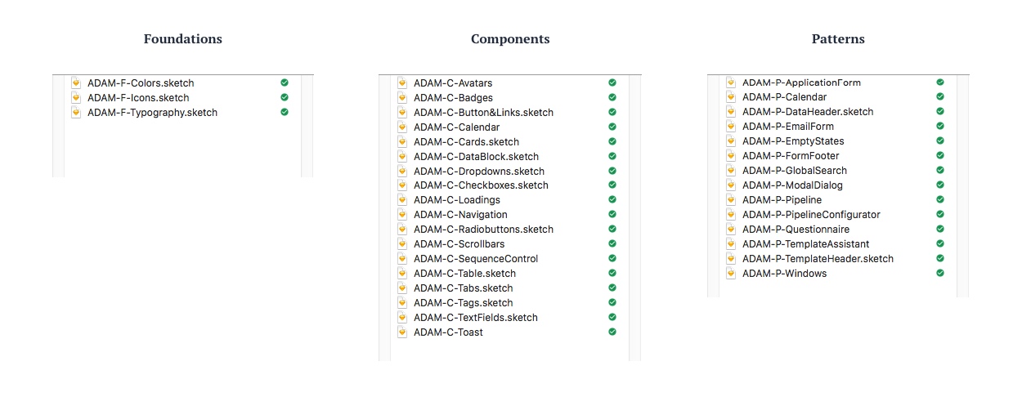The width and height of the screenshot is (1022, 397).
Task: Select the ADAM-C-Button&Links.sketch file
Action: coord(483,113)
